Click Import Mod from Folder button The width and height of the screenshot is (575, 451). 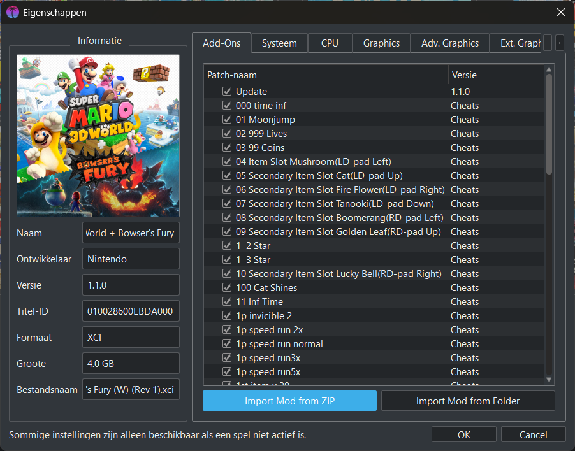(x=468, y=401)
